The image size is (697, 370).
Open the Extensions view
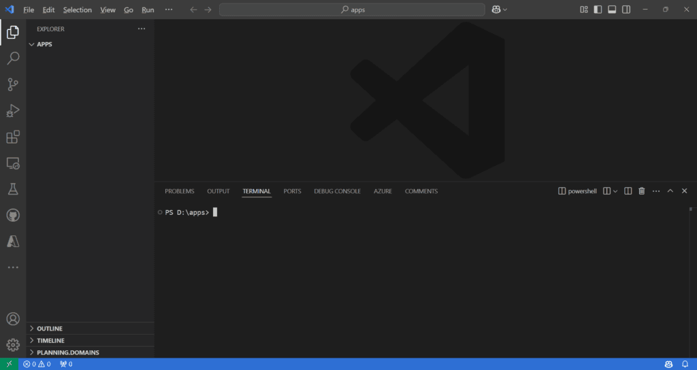point(13,137)
